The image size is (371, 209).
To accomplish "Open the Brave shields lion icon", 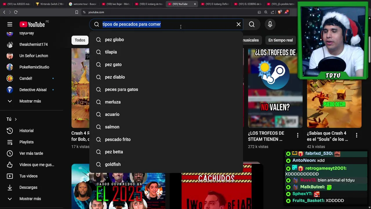I will [x=279, y=12].
